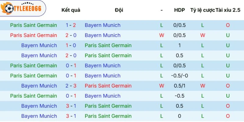Click the handicap value -0.5/-0
Image resolution: width=244 pixels, height=122 pixels.
[179, 76]
